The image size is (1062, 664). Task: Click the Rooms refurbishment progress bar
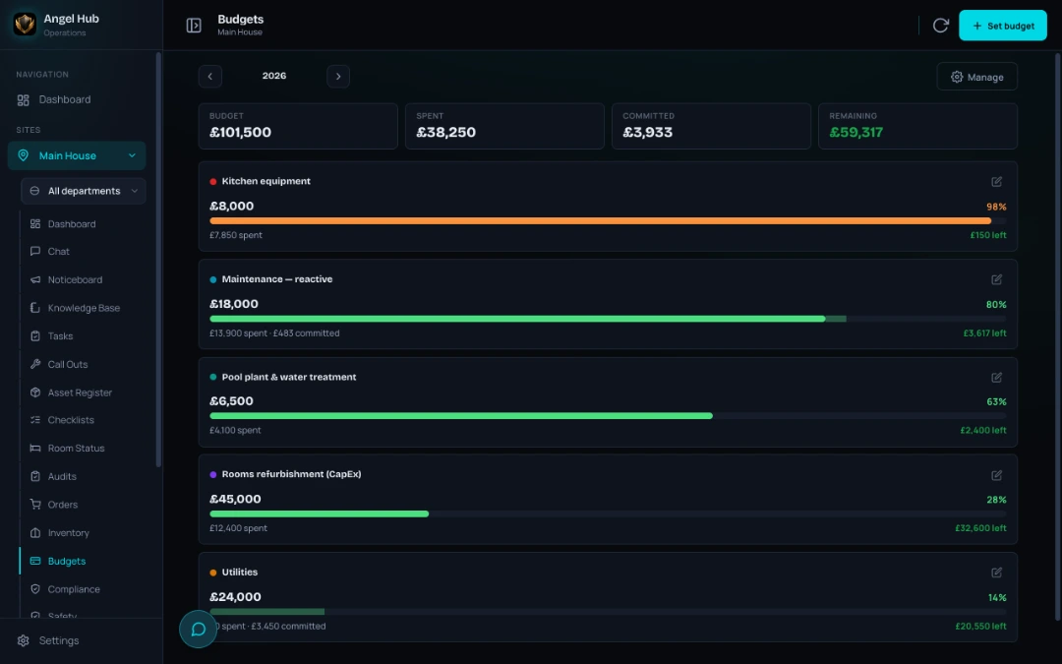click(608, 514)
